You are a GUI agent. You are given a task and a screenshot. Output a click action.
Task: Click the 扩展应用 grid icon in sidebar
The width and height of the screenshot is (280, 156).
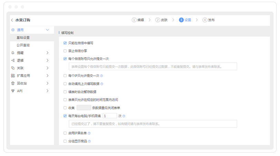(x=13, y=75)
